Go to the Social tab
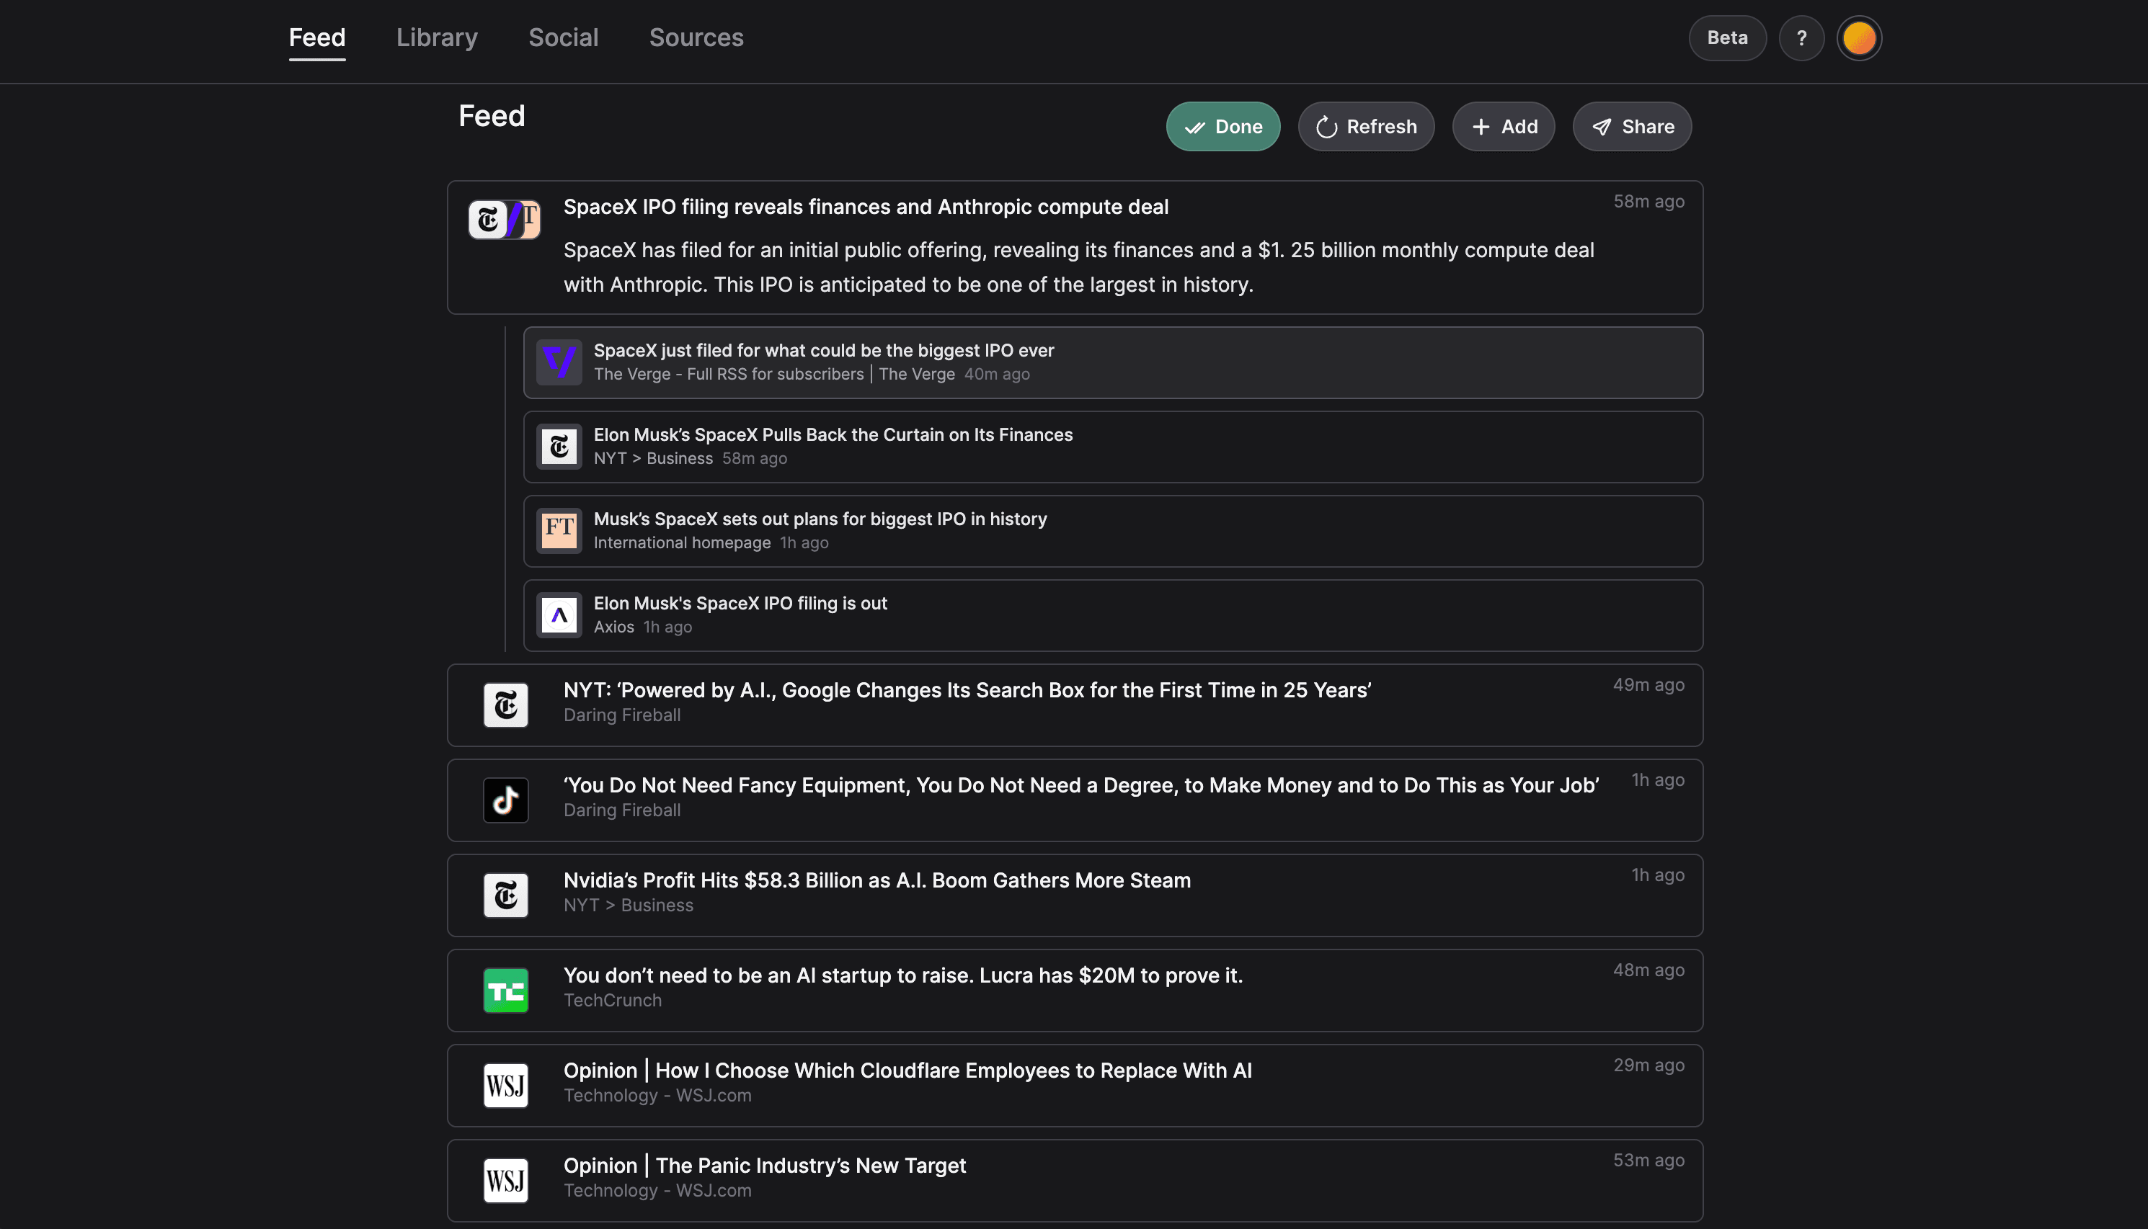This screenshot has width=2148, height=1229. point(563,37)
